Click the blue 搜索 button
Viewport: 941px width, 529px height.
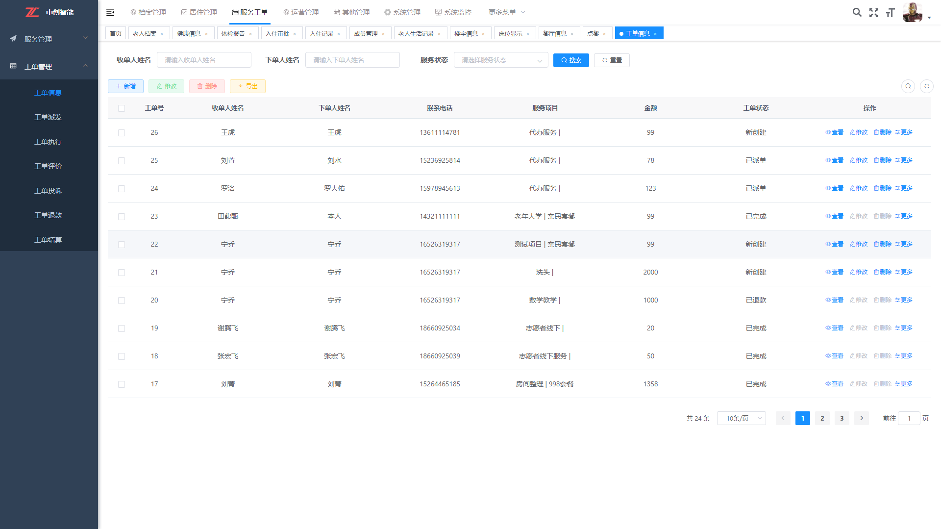click(x=570, y=60)
